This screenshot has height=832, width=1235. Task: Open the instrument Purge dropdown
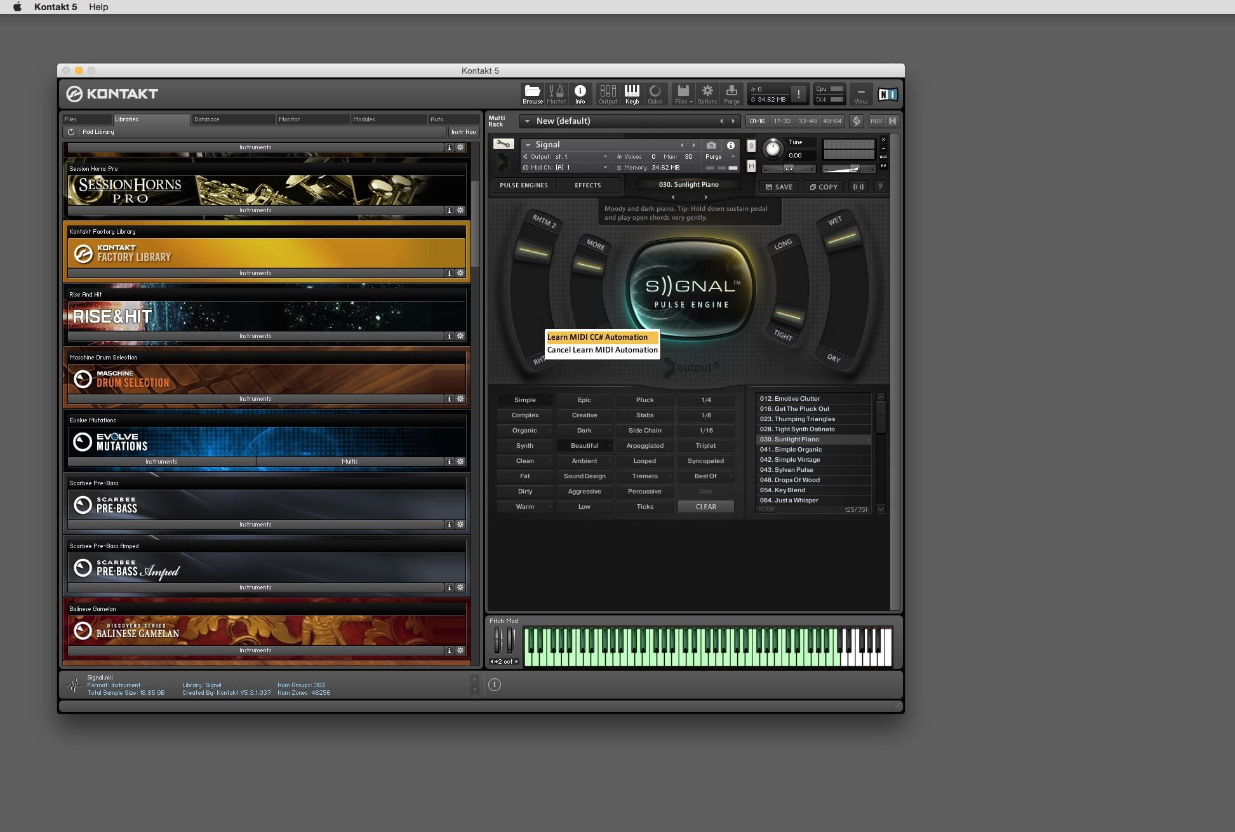point(720,157)
